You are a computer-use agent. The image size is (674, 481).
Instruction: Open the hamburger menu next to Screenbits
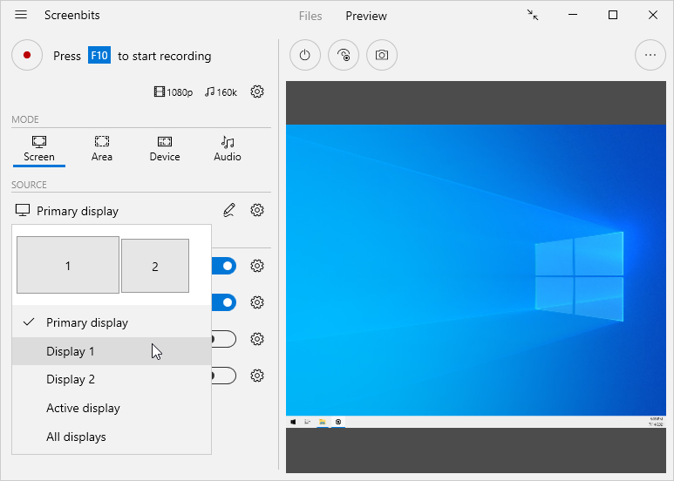(x=21, y=15)
